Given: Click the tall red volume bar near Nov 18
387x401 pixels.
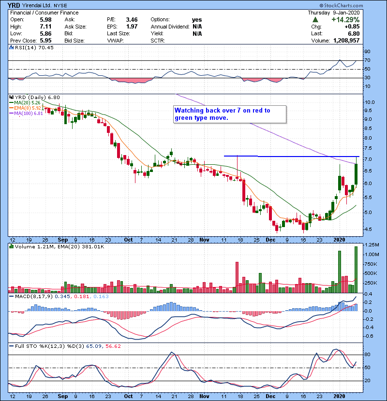Looking at the screenshot, I should (237, 277).
